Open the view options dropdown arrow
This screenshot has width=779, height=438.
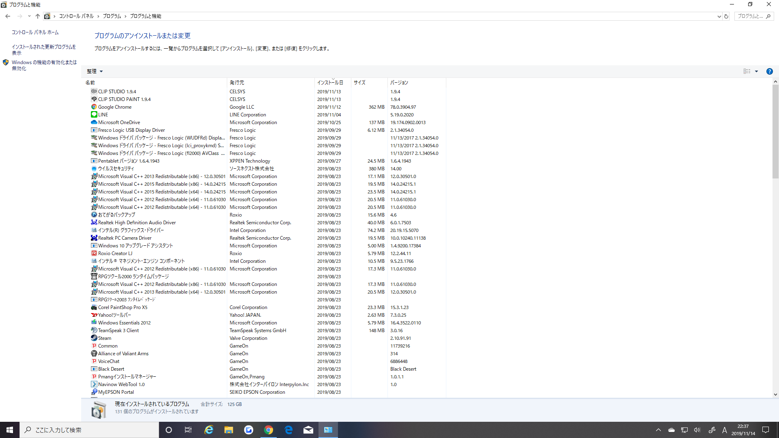[756, 71]
